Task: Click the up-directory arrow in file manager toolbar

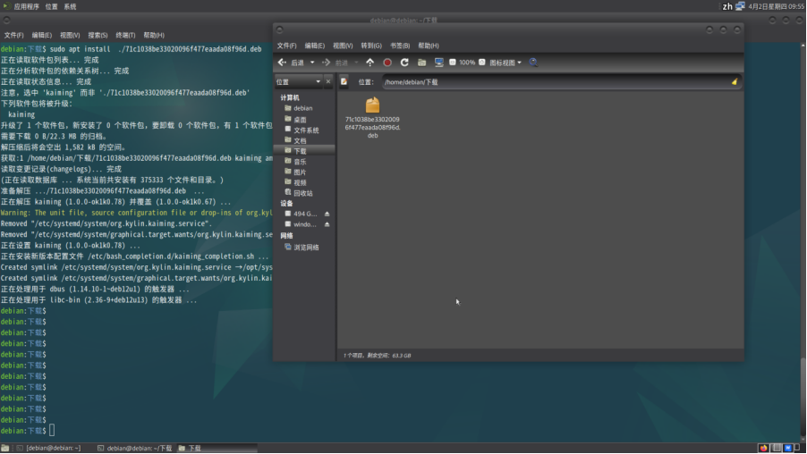Action: pos(370,63)
